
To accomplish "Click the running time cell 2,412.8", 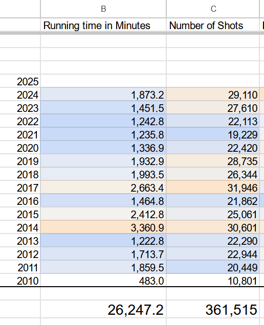I will tap(103, 214).
